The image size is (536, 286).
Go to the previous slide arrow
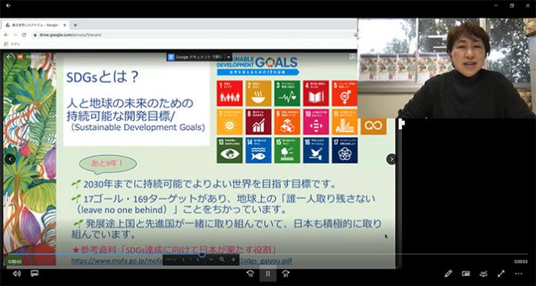pyautogui.click(x=10, y=159)
